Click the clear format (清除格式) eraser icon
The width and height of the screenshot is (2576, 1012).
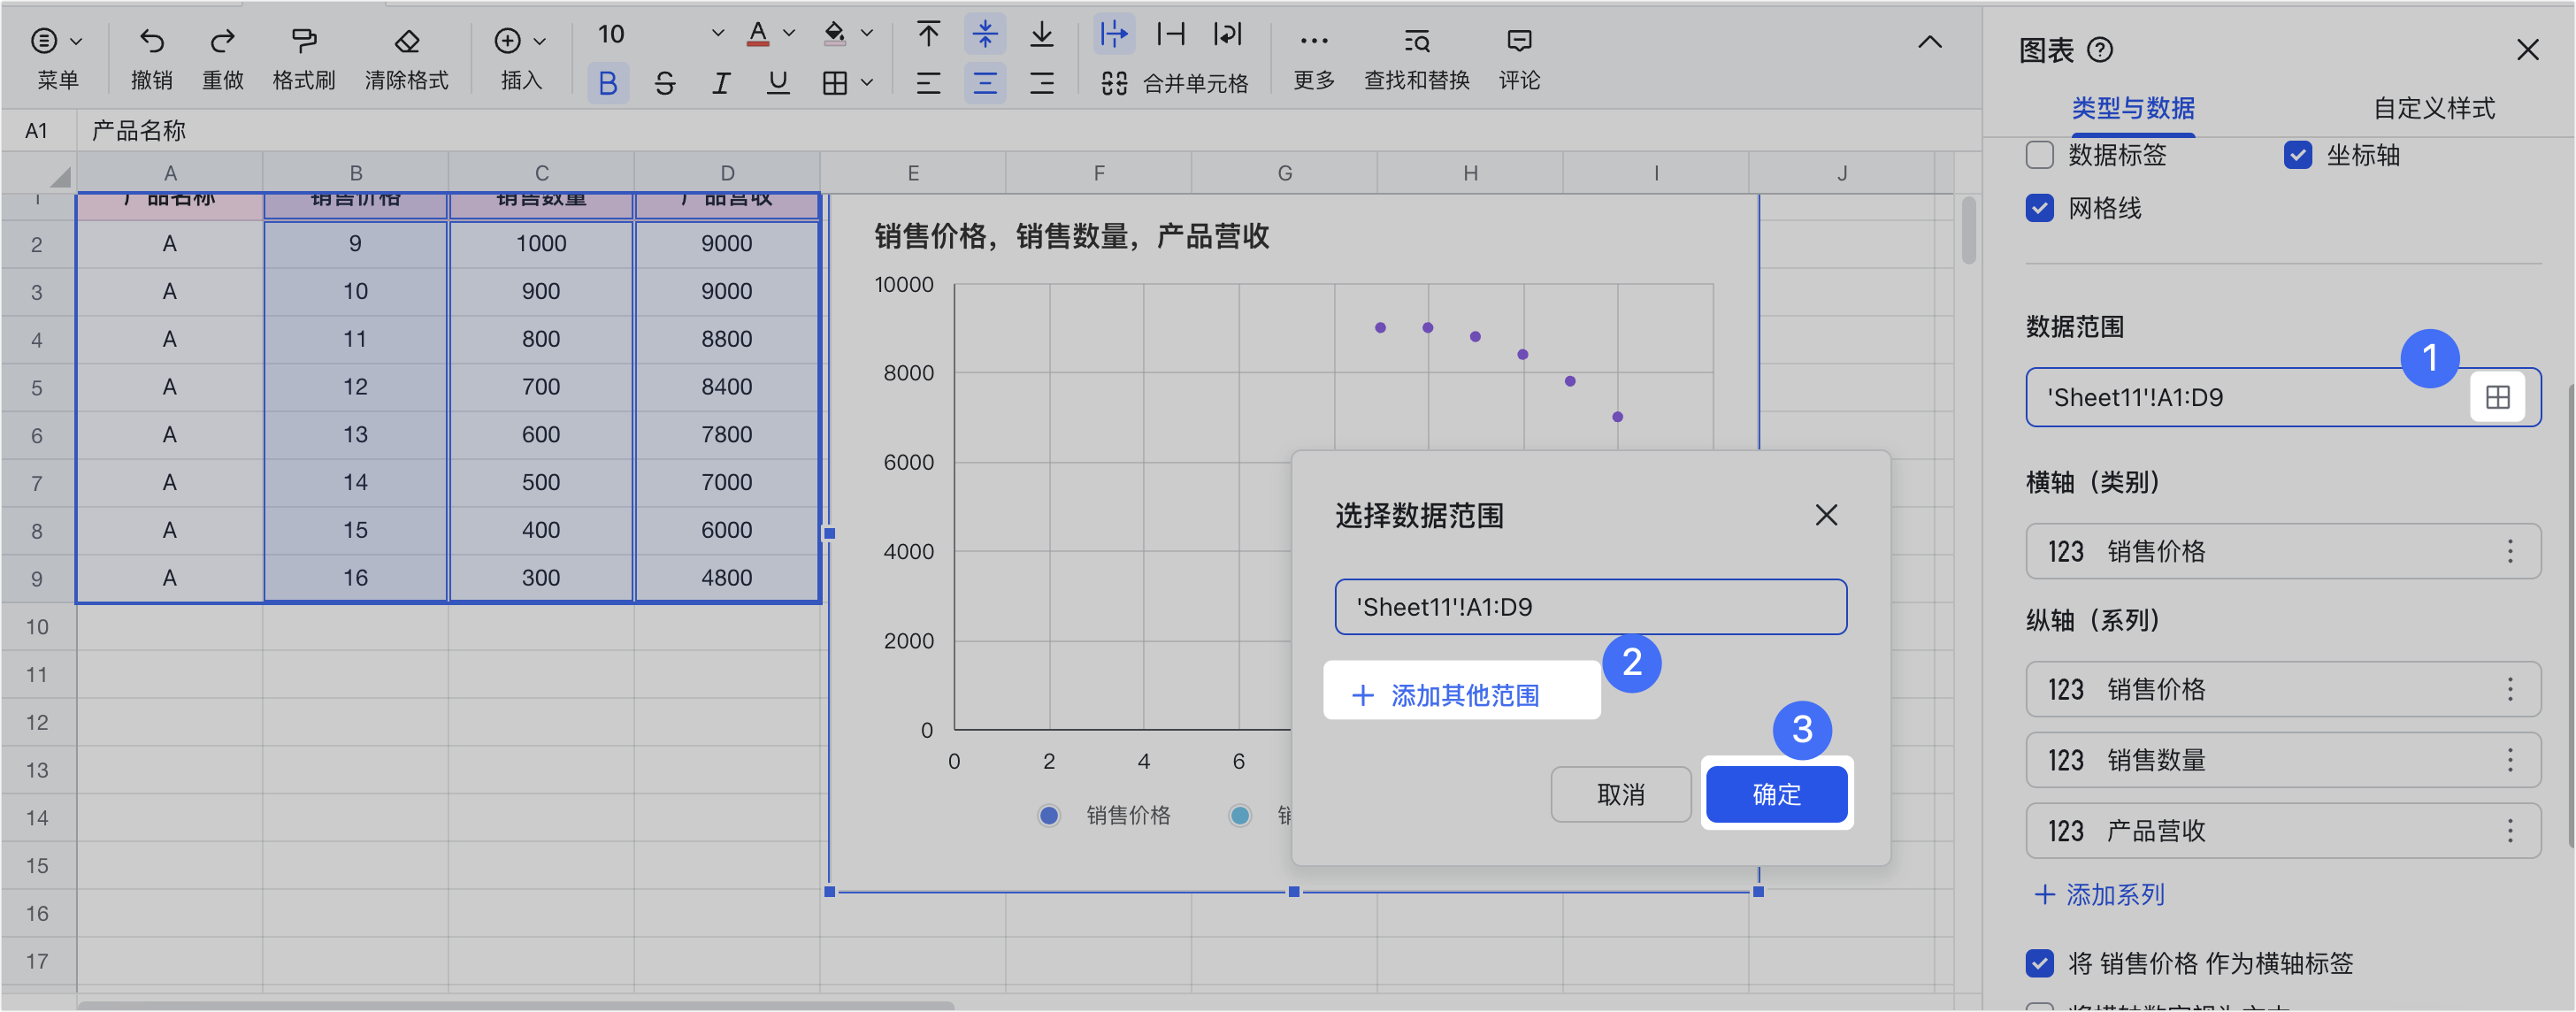click(x=406, y=41)
